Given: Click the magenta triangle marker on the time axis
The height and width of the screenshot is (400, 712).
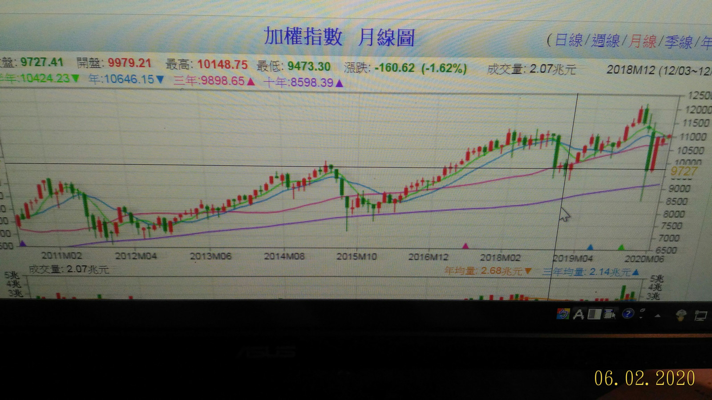Looking at the screenshot, I should tap(465, 246).
